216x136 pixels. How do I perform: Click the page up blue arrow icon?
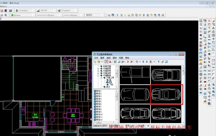click(143, 62)
